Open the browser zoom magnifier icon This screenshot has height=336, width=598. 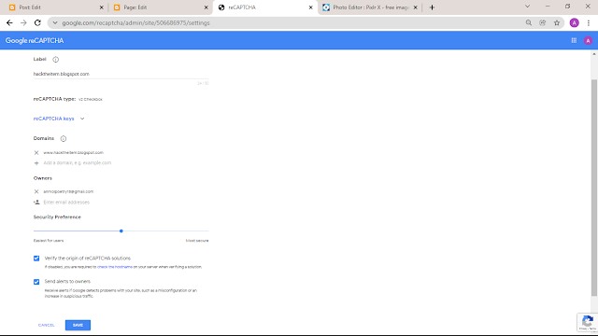(x=529, y=22)
